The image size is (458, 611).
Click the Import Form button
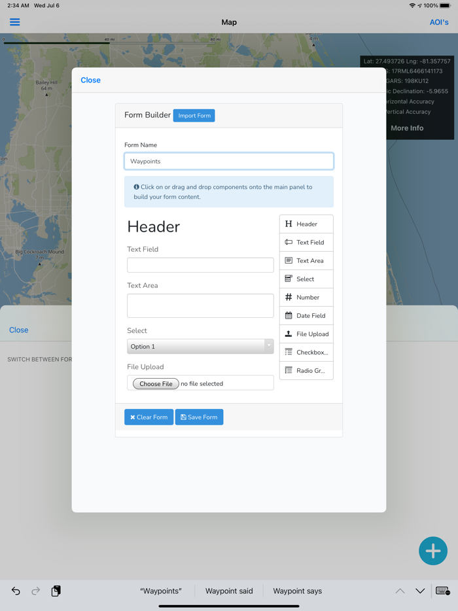(x=194, y=115)
